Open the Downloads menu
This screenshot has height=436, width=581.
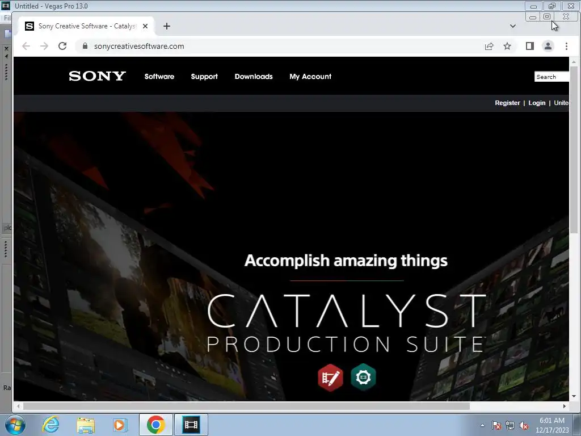254,77
